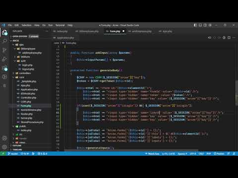Switch to the Form.php editor tab

pyautogui.click(x=115, y=31)
